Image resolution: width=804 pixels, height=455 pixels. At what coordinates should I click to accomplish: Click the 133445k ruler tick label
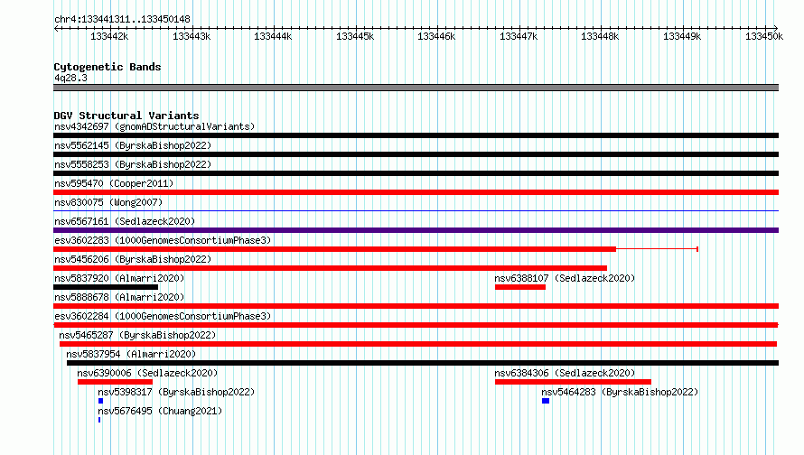[x=355, y=36]
